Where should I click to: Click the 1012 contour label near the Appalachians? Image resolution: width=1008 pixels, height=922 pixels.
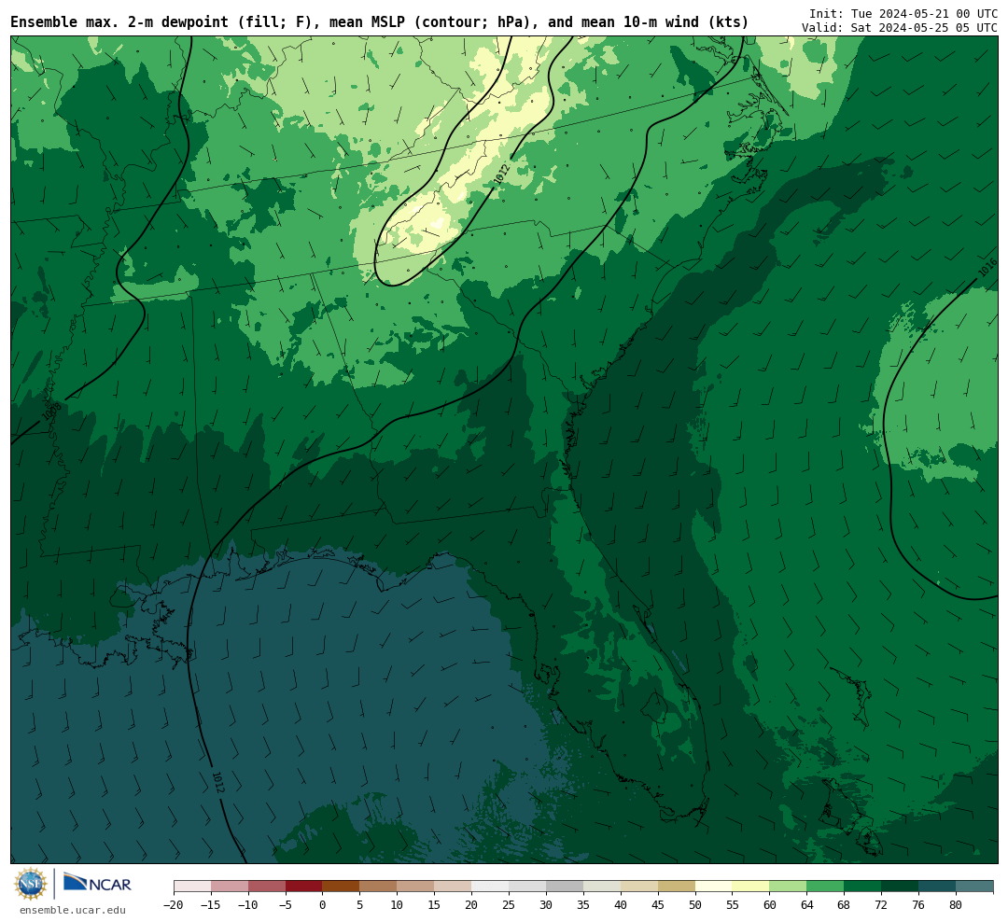[502, 175]
